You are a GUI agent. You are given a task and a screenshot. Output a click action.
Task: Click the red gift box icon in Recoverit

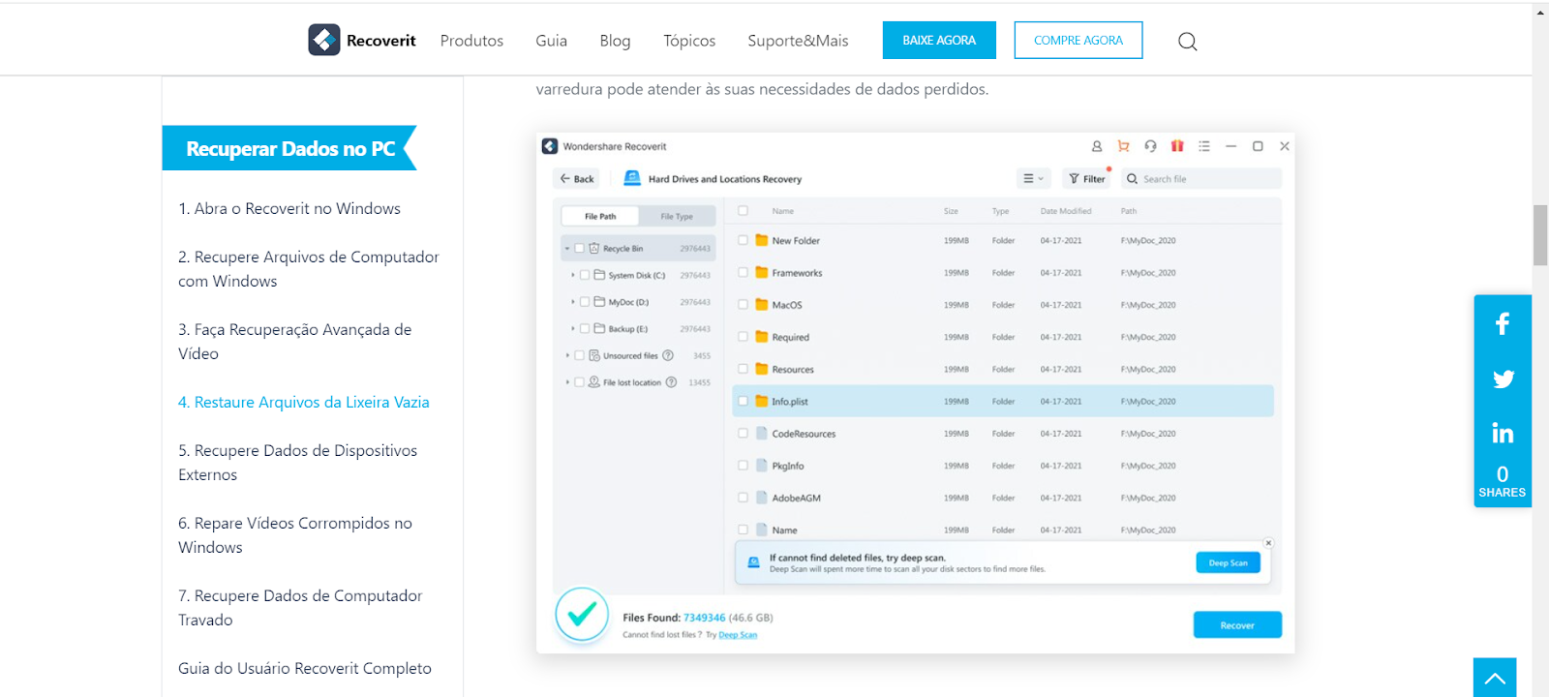tap(1177, 146)
